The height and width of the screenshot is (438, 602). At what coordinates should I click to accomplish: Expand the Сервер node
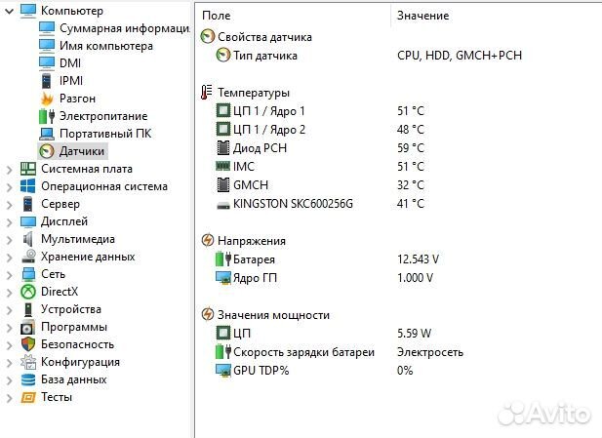[9, 205]
